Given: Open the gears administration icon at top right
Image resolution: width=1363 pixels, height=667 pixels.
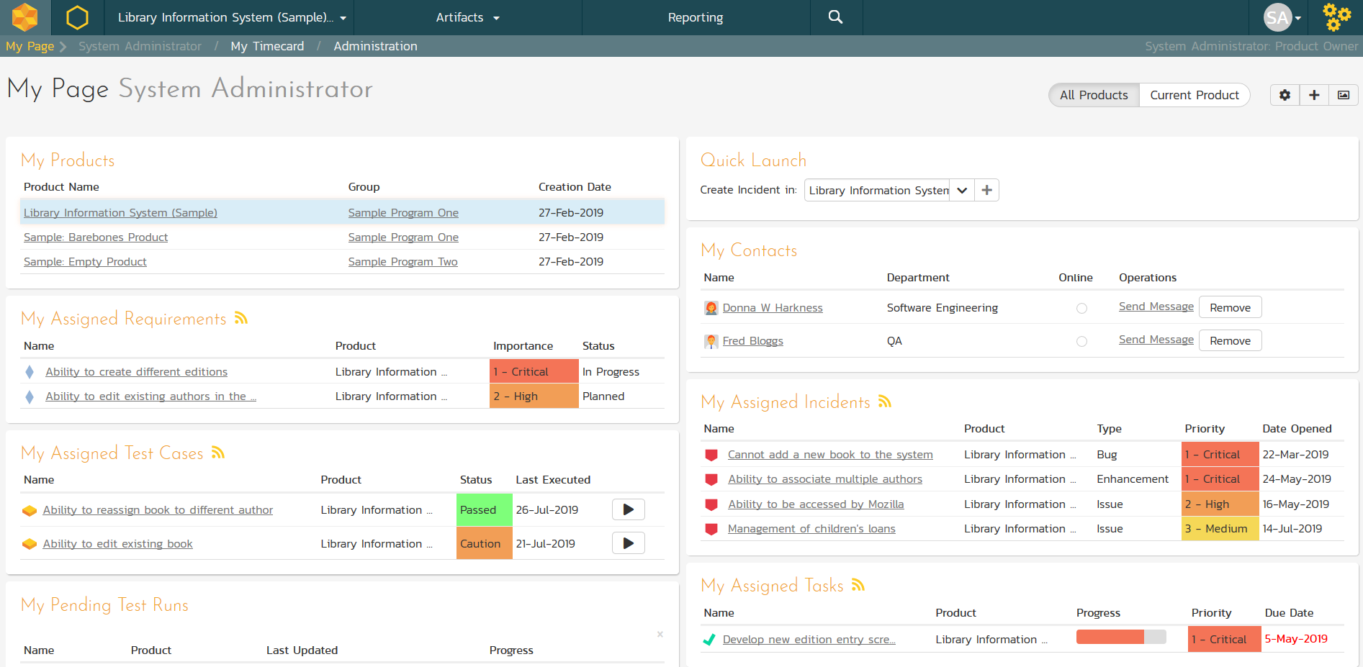Looking at the screenshot, I should (1336, 17).
